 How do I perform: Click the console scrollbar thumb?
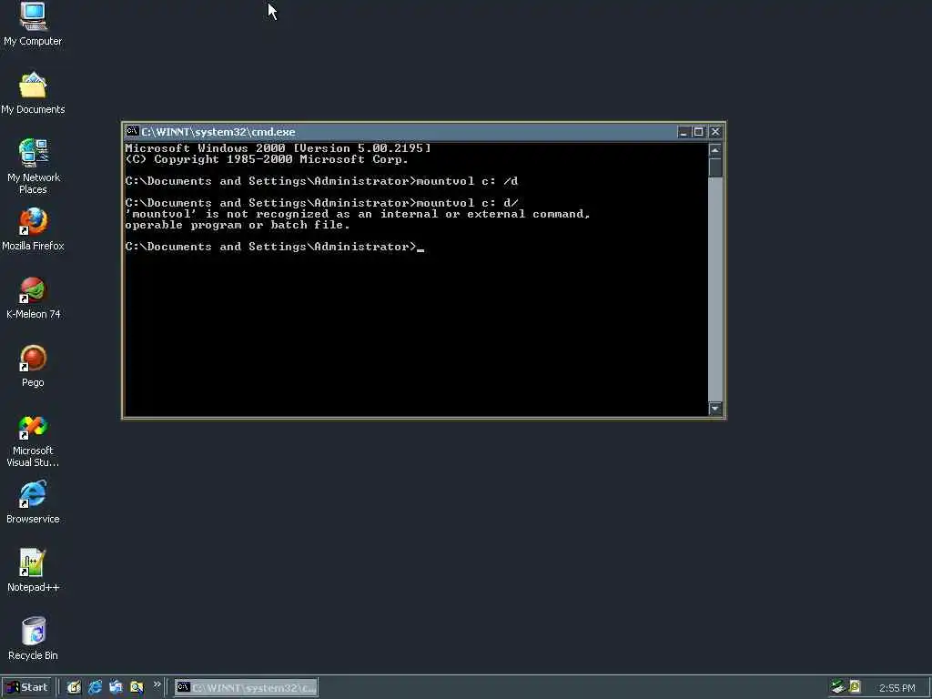pos(715,167)
